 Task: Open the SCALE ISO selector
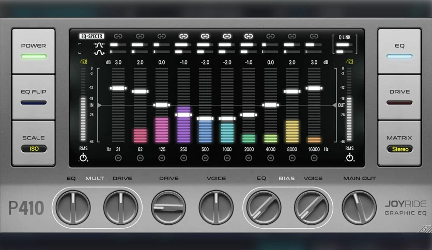[x=34, y=149]
